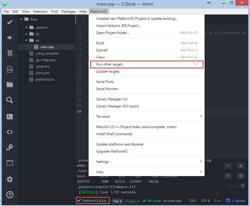Viewport: 250px width, 206px height.
Task: Click the Atom logo in title bar
Action: [x=5, y=4]
